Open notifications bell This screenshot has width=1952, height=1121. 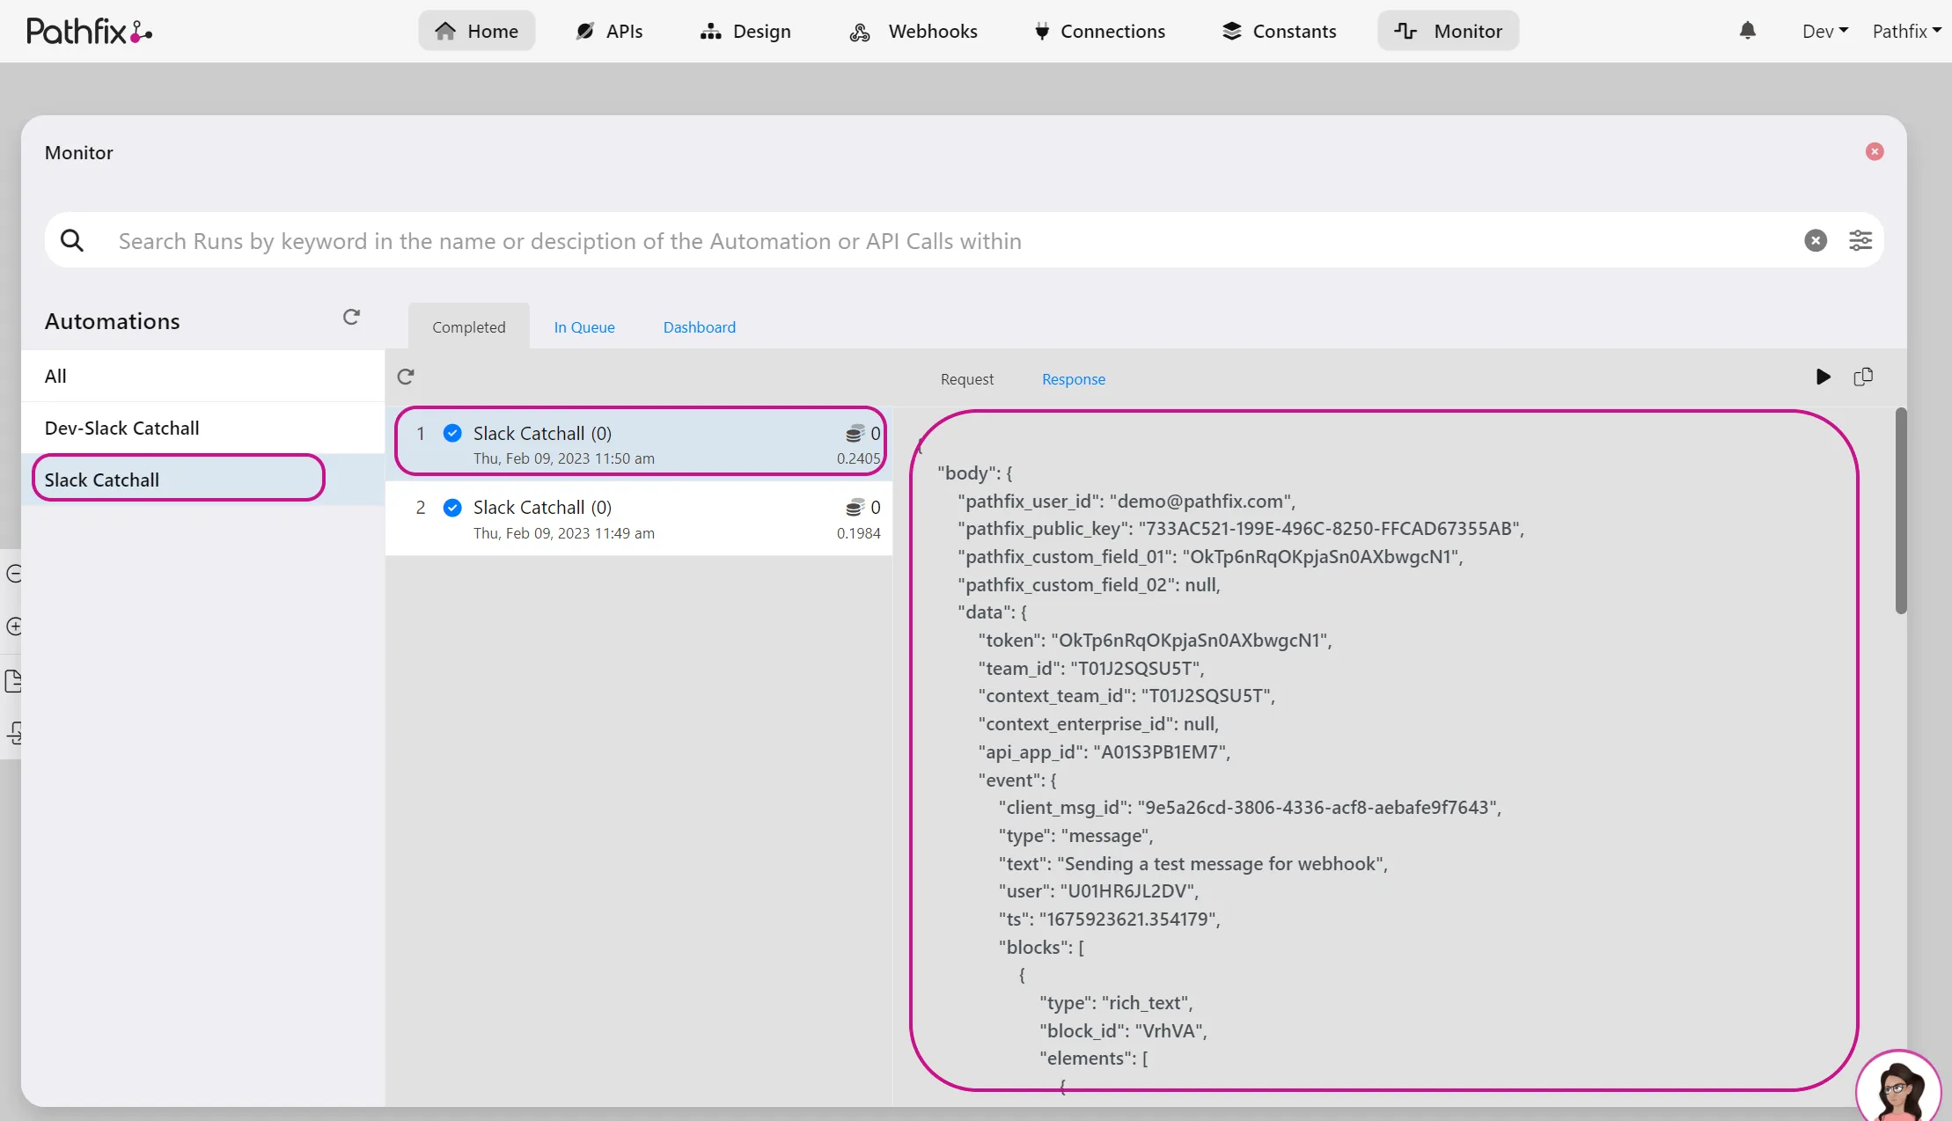pyautogui.click(x=1748, y=31)
